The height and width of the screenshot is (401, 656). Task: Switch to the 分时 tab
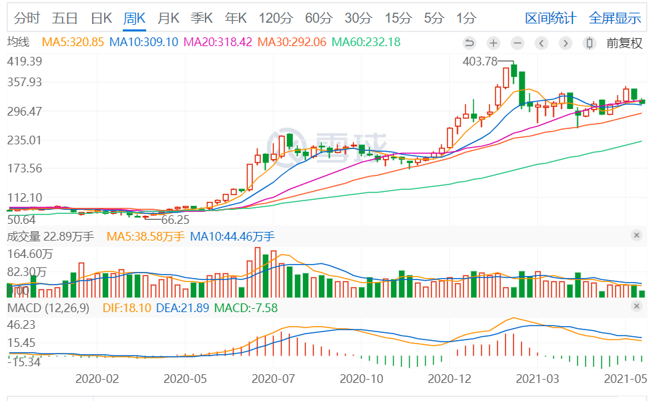click(27, 18)
